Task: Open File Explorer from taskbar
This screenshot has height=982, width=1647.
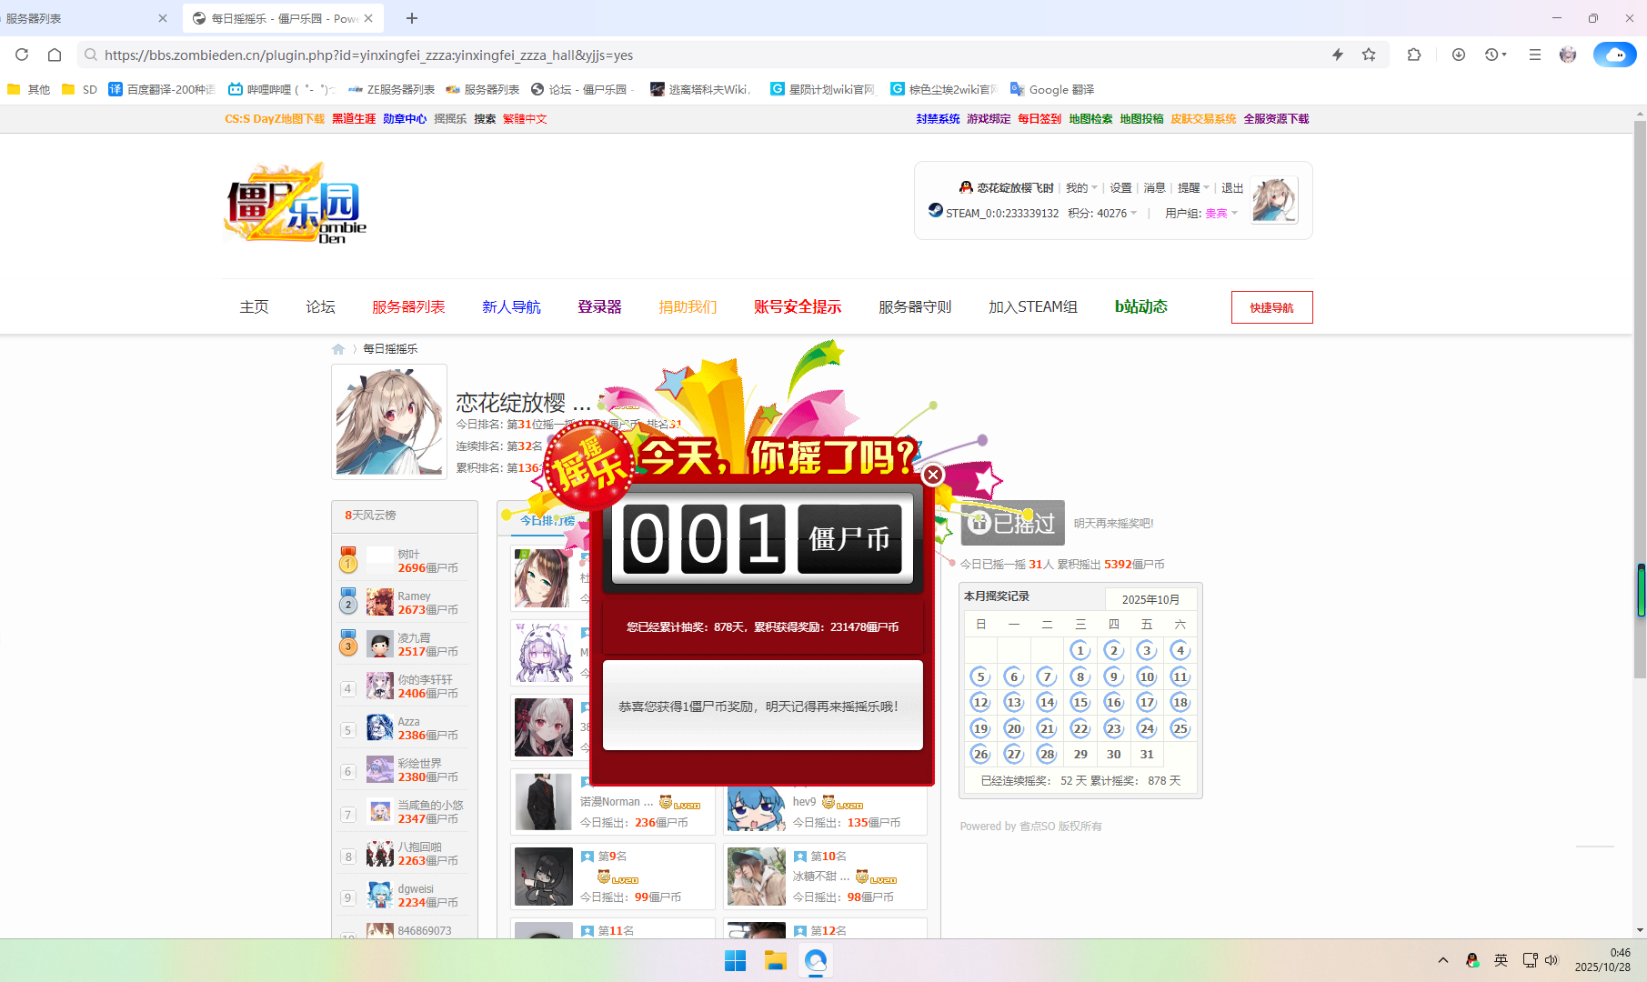Action: pyautogui.click(x=775, y=960)
